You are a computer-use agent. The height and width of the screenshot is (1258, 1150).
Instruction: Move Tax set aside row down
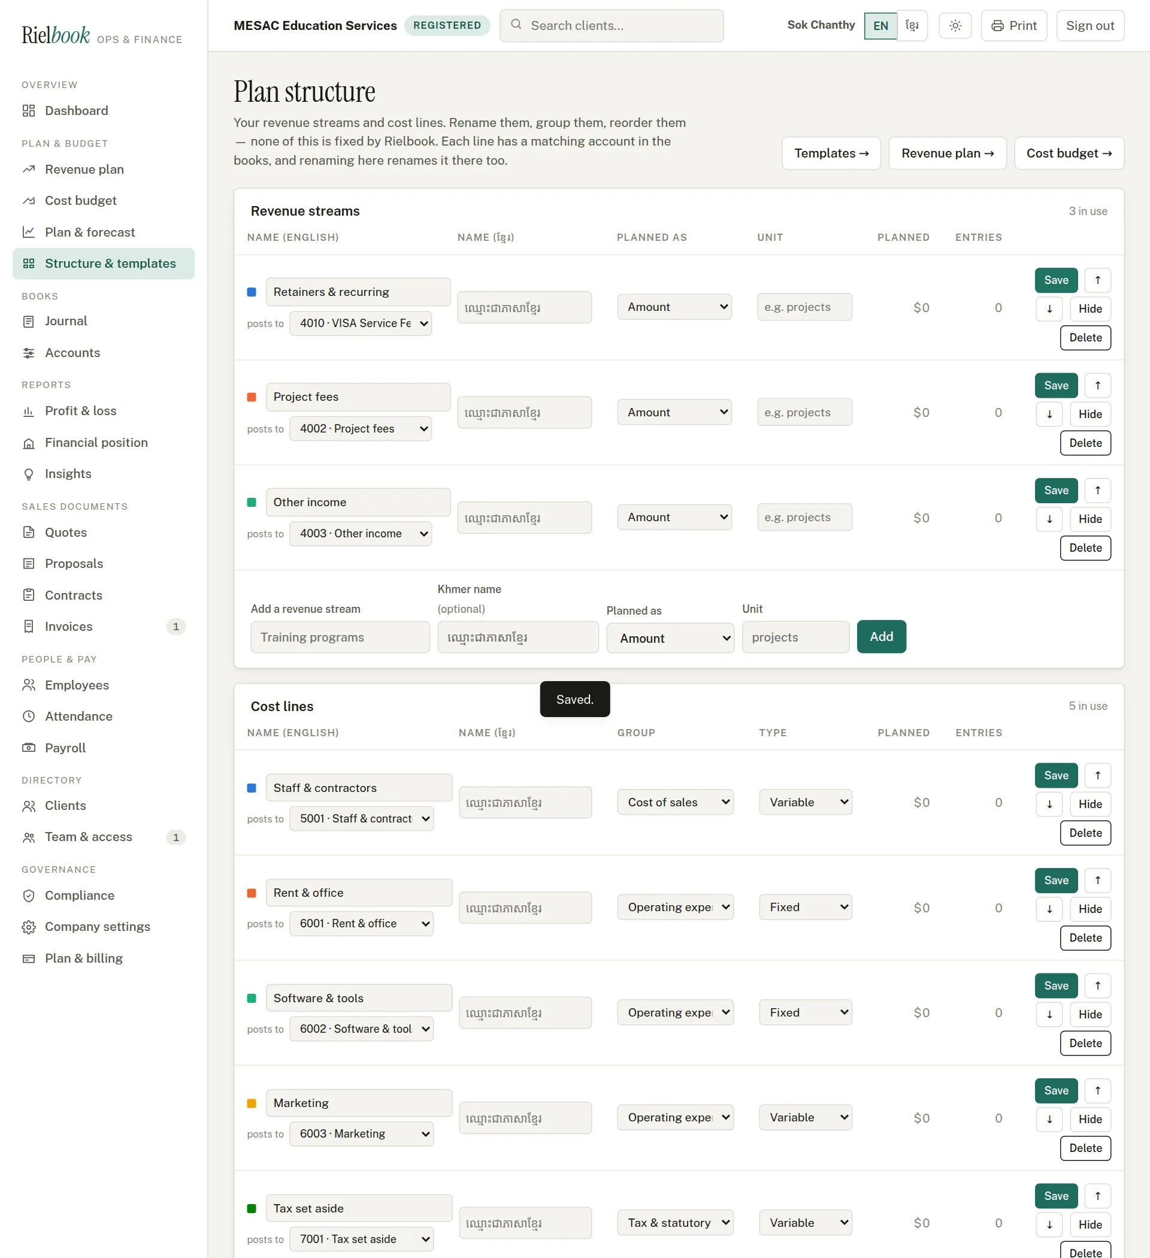(x=1049, y=1224)
